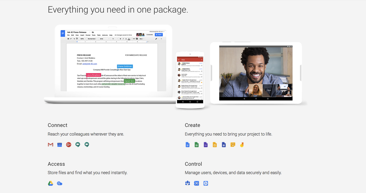Open Brian Pobuda's email on phone
Image resolution: width=366 pixels, height=193 pixels.
190,92
